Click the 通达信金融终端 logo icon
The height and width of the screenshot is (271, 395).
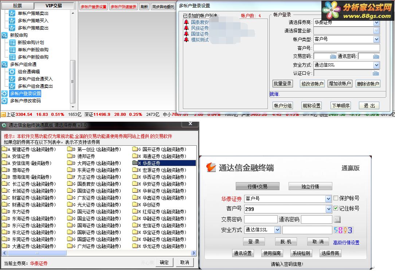[211, 167]
